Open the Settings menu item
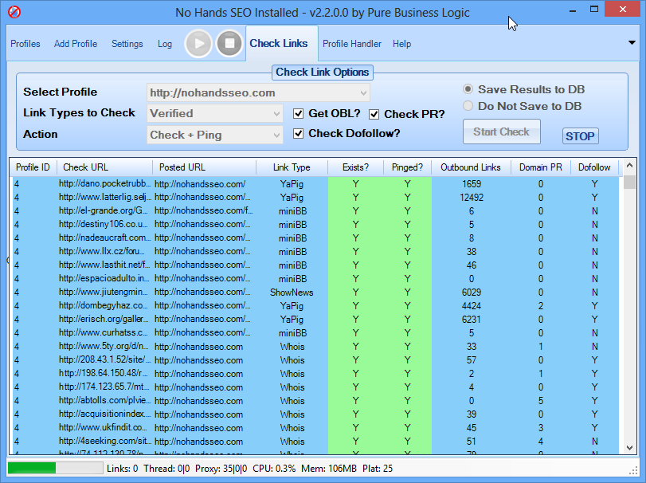This screenshot has width=646, height=483. tap(127, 44)
